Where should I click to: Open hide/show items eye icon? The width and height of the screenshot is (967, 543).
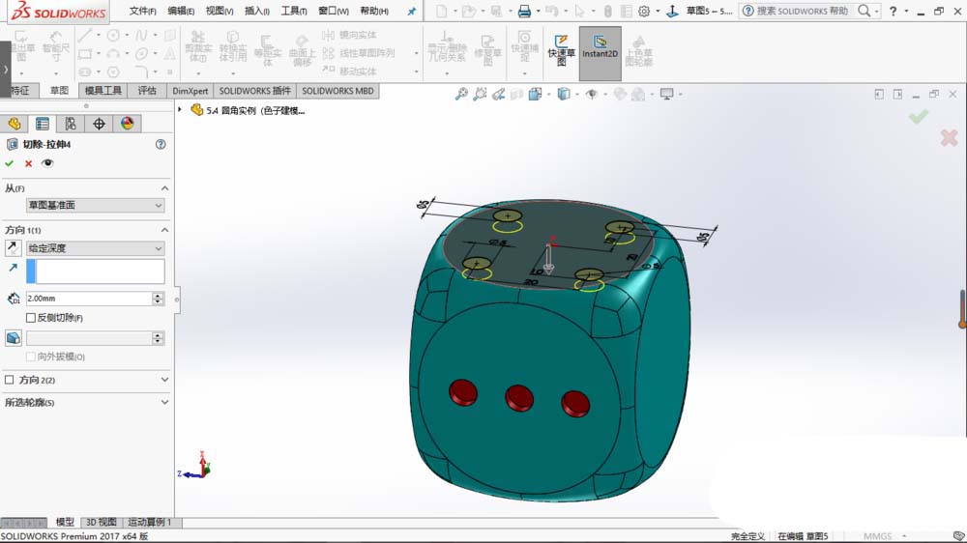click(592, 95)
